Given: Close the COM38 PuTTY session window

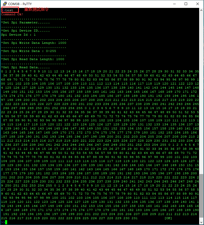Looking at the screenshot, I should (x=198, y=4).
